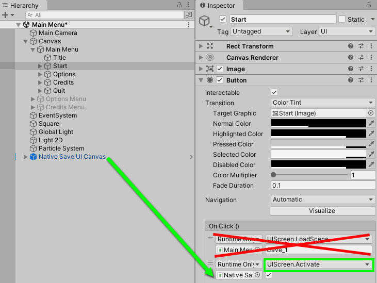
Task: Toggle the Static checkbox
Action: tap(342, 20)
